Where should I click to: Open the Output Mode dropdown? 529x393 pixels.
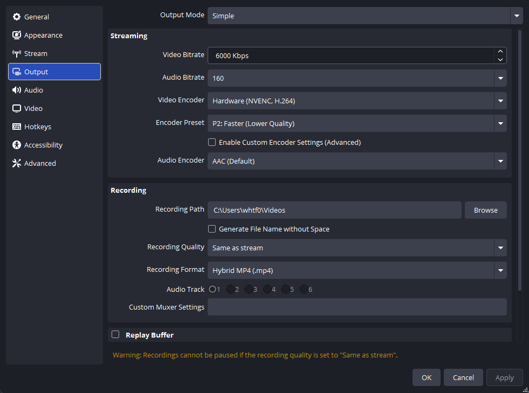click(365, 16)
